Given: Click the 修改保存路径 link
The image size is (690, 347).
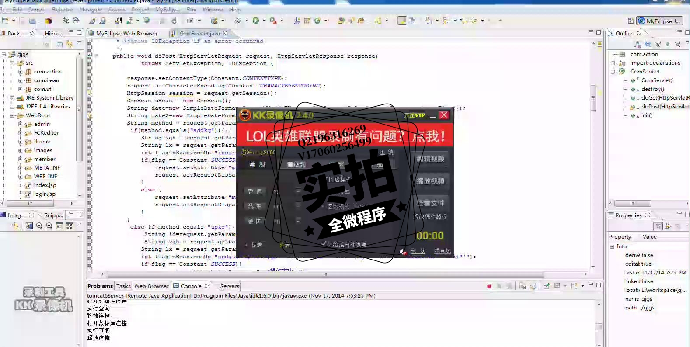Looking at the screenshot, I should [x=431, y=216].
